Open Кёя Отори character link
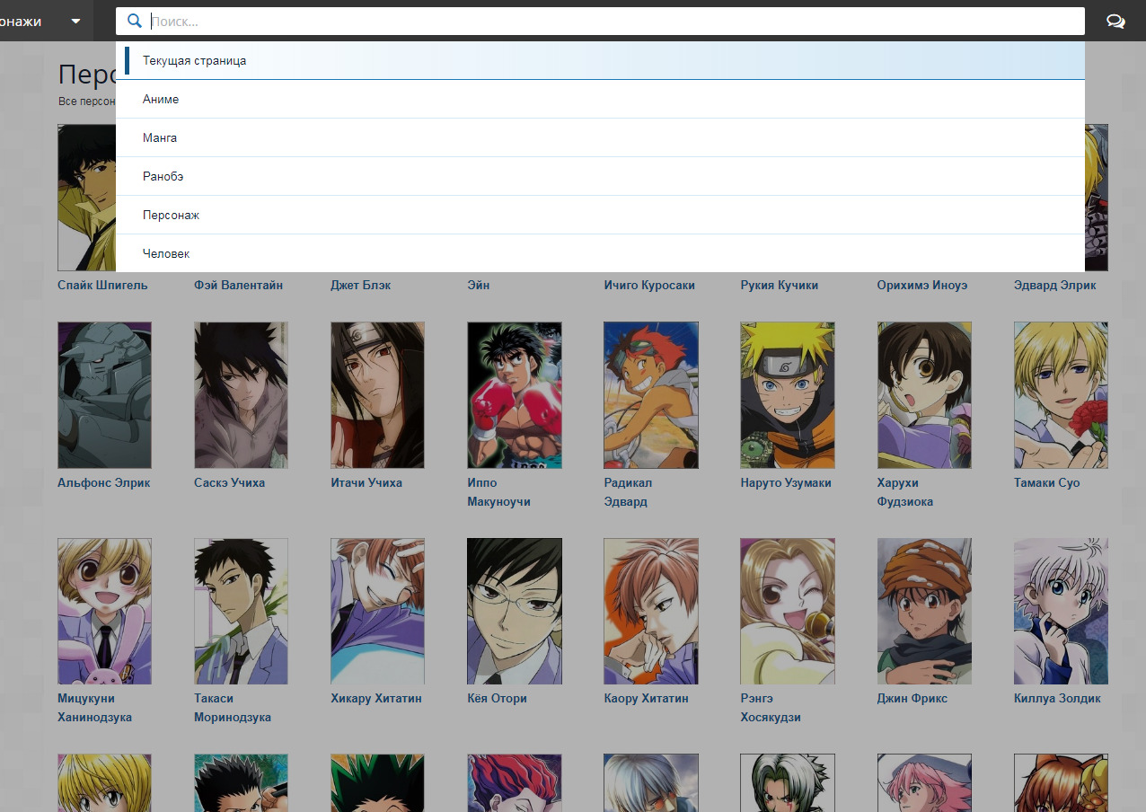1146x812 pixels. coord(497,699)
